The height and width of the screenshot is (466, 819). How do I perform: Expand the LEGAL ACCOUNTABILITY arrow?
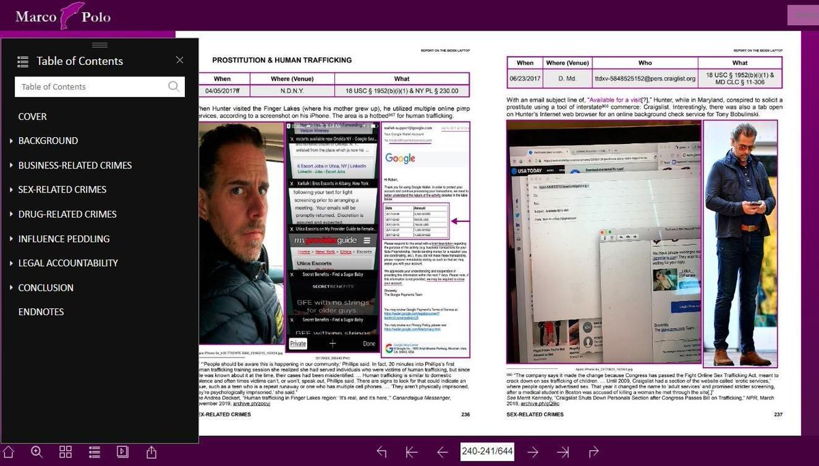click(x=12, y=263)
